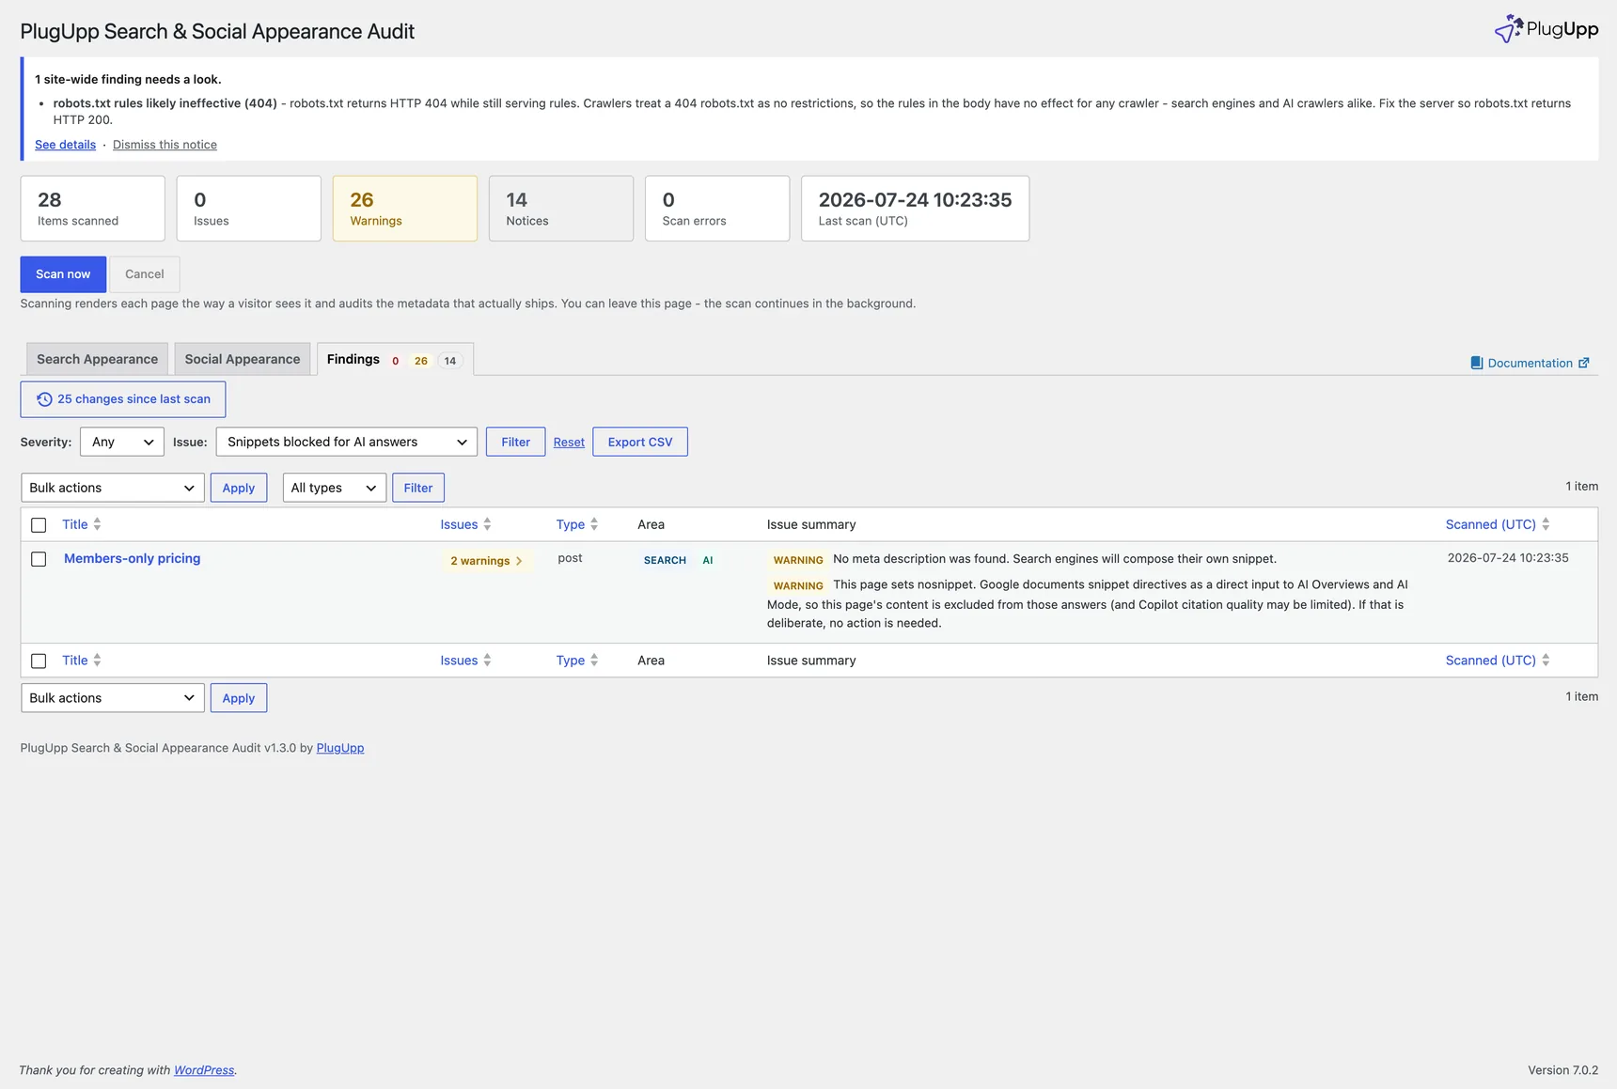Open the Issue dropdown Snippets blocked for AI answers
This screenshot has height=1089, width=1617.
pos(347,442)
